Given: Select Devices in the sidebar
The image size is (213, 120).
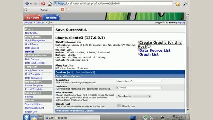Looking at the screenshot, I should coord(30,52).
